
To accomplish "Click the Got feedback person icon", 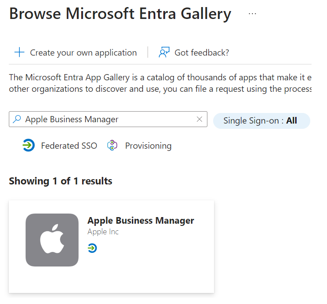I will 164,53.
